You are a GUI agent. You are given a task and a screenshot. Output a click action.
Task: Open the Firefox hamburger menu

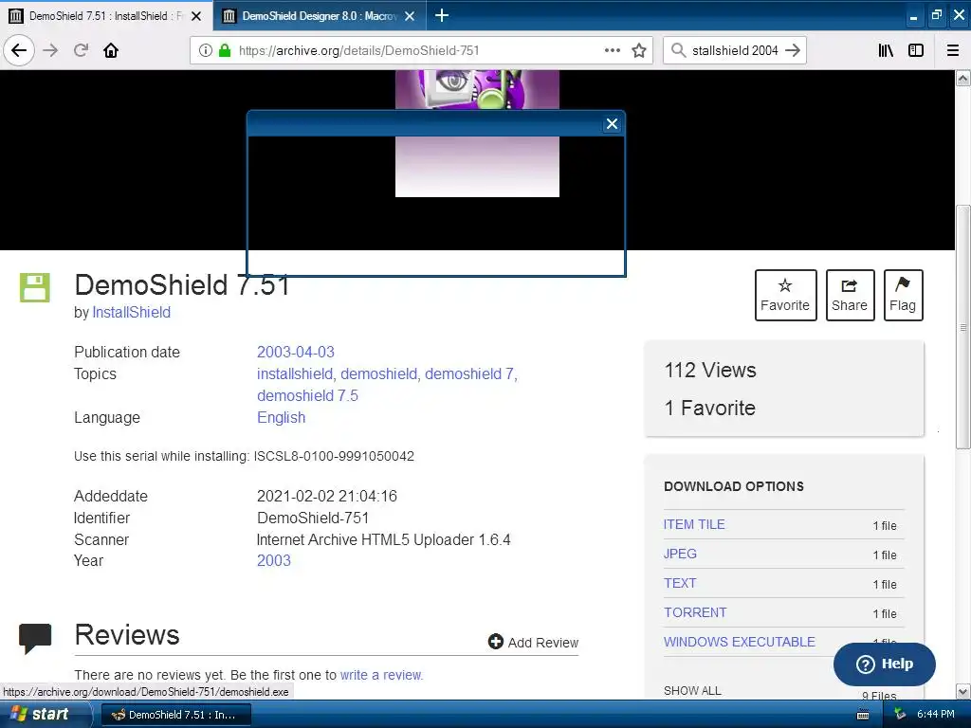pyautogui.click(x=953, y=50)
